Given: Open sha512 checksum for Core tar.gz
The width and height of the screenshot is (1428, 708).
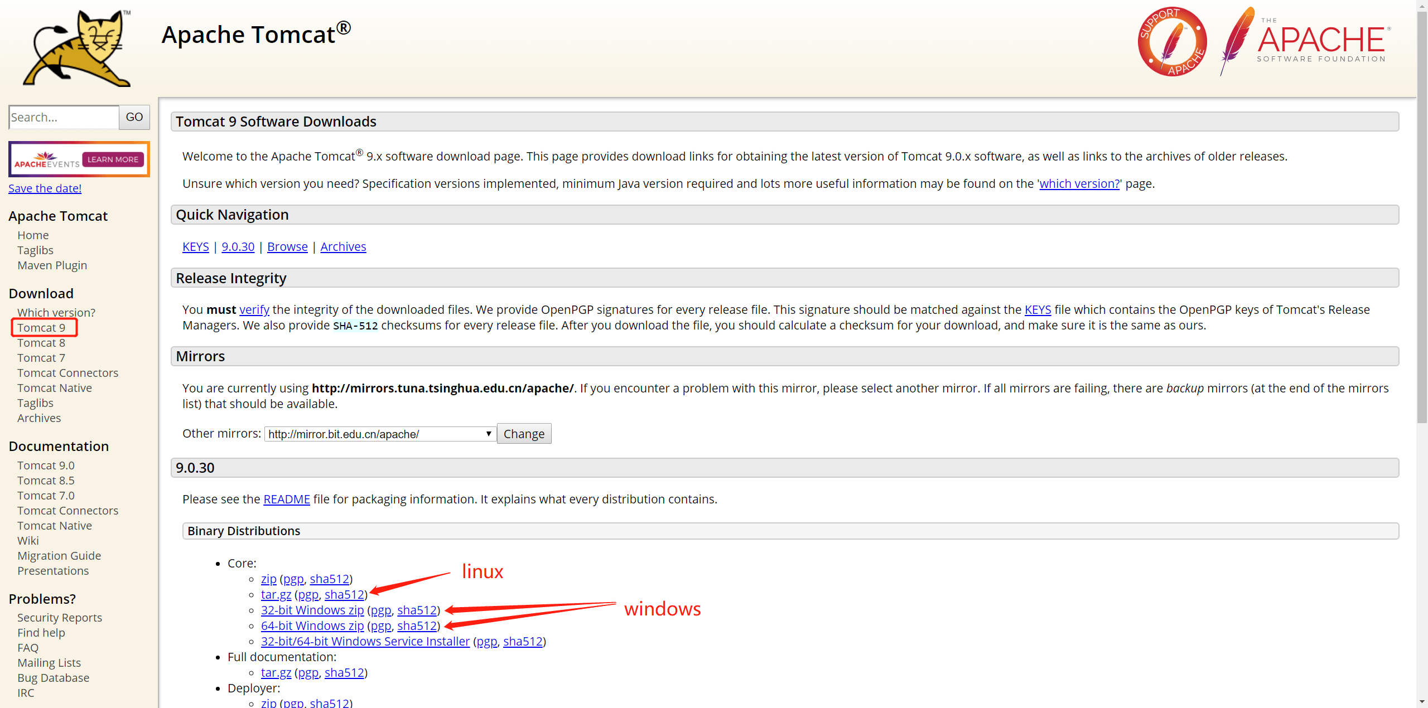Looking at the screenshot, I should click(344, 595).
